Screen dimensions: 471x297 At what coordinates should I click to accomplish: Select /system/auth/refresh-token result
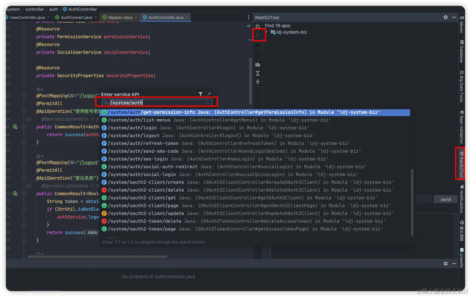click(x=254, y=143)
